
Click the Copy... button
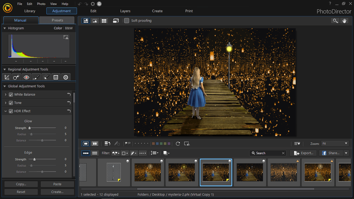[x=21, y=184]
